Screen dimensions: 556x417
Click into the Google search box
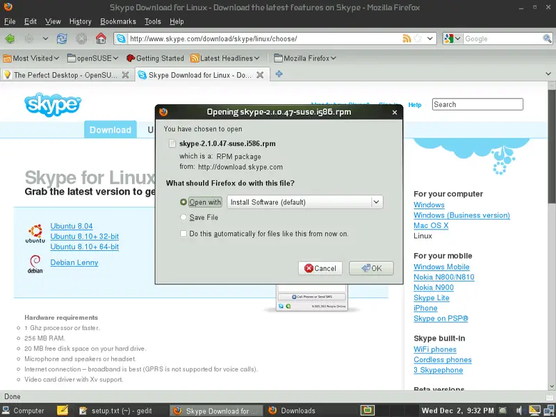502,39
